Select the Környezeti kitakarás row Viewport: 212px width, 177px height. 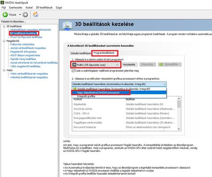click(x=125, y=127)
